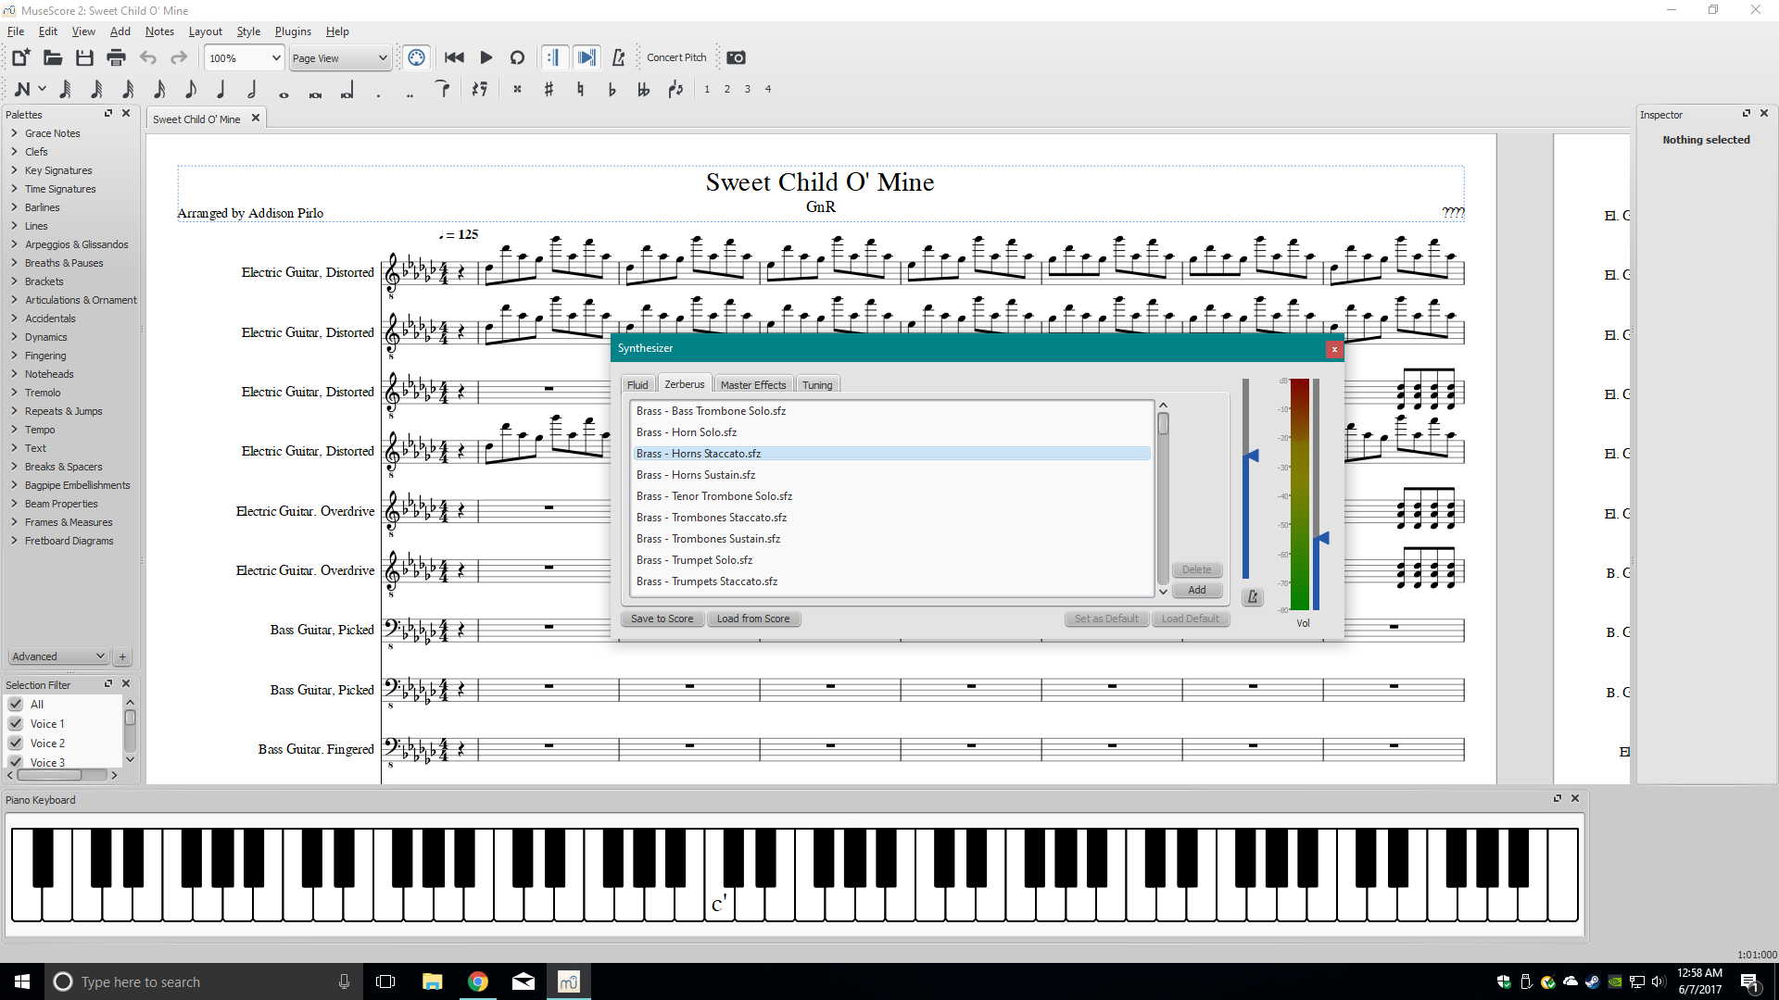Viewport: 1779px width, 1000px height.
Task: Select the quarter note duration
Action: click(x=221, y=89)
